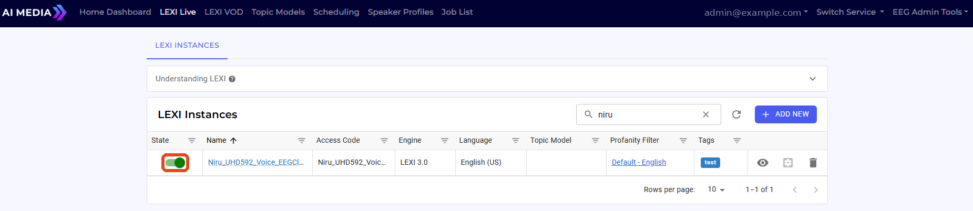Go to Home Dashboard
973x211 pixels.
115,12
